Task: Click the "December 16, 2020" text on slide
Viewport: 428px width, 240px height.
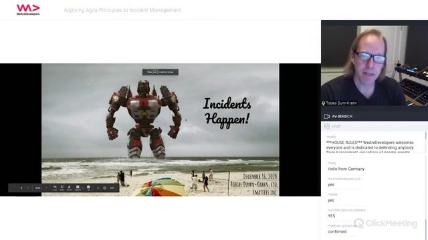Action: click(260, 177)
